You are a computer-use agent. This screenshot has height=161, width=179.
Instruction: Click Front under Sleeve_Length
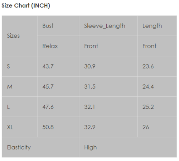pyautogui.click(x=108, y=46)
